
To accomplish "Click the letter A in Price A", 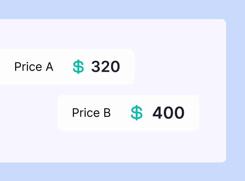I will coord(49,67).
